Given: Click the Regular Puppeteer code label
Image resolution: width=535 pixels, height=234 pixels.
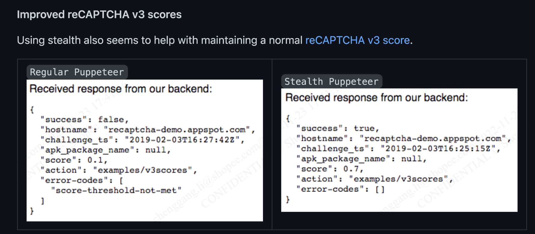Looking at the screenshot, I should [x=77, y=72].
